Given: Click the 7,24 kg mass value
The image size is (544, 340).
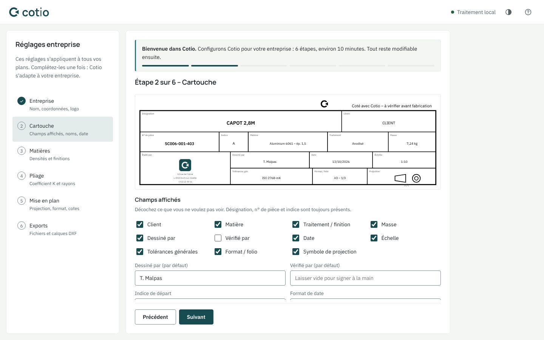Looking at the screenshot, I should (412, 144).
